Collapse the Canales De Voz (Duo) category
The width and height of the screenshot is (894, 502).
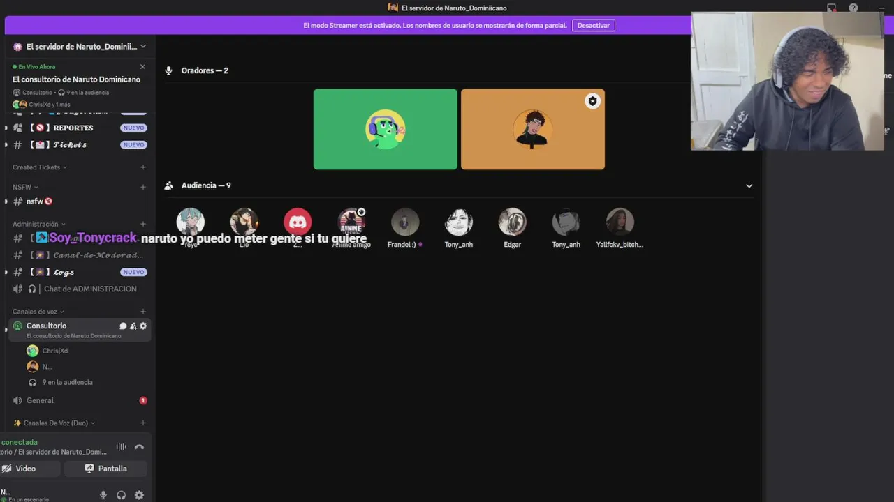coord(54,423)
